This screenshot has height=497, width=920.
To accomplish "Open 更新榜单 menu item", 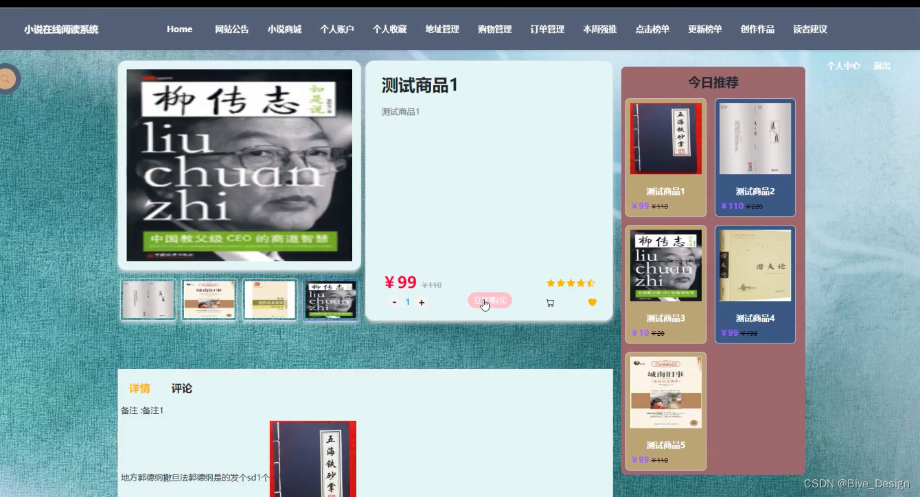I will tap(705, 29).
